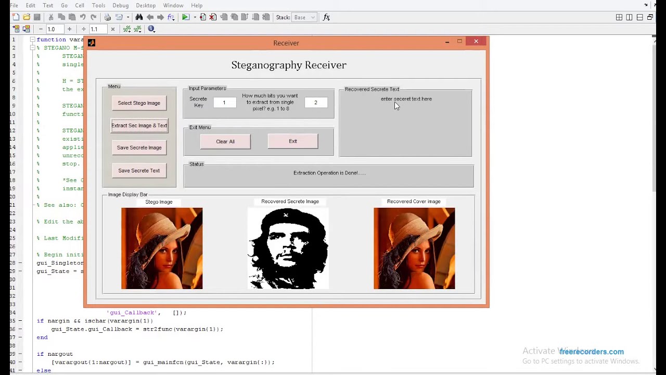
Task: Cut selection with the scissors icon
Action: [51, 17]
